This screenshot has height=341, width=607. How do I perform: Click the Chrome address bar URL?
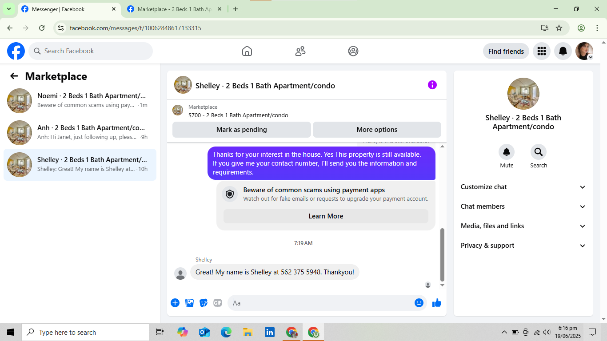click(x=136, y=28)
